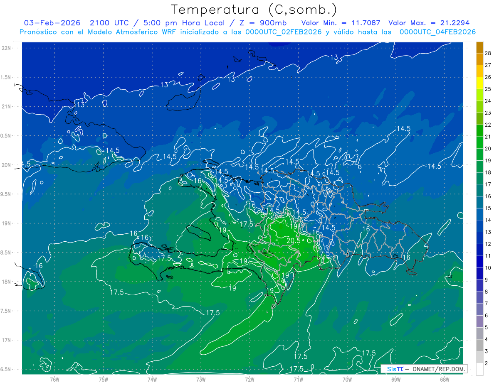
Task: Click the '25' value on color scale
Action: (488, 89)
